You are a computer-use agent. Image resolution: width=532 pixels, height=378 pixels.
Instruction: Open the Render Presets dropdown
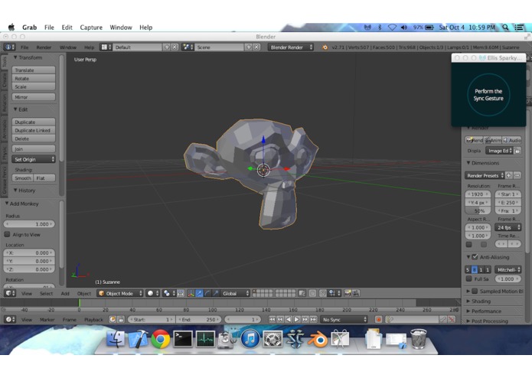485,175
